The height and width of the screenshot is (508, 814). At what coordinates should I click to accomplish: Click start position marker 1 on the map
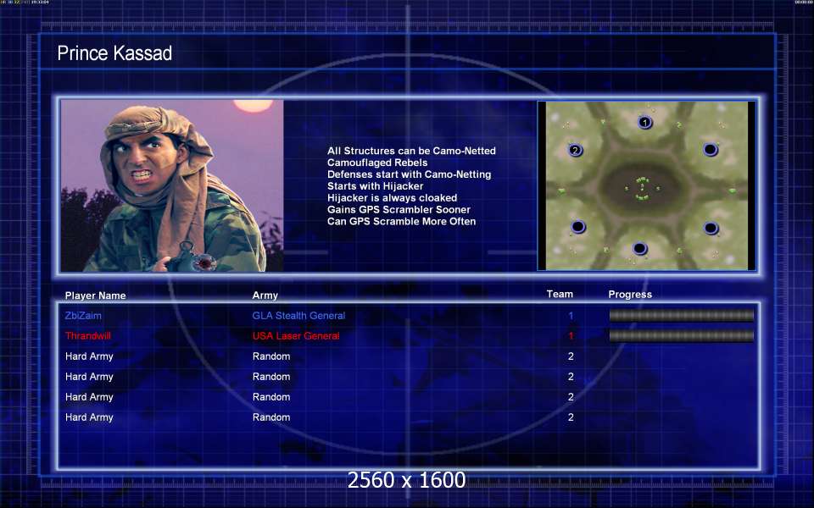pyautogui.click(x=644, y=122)
